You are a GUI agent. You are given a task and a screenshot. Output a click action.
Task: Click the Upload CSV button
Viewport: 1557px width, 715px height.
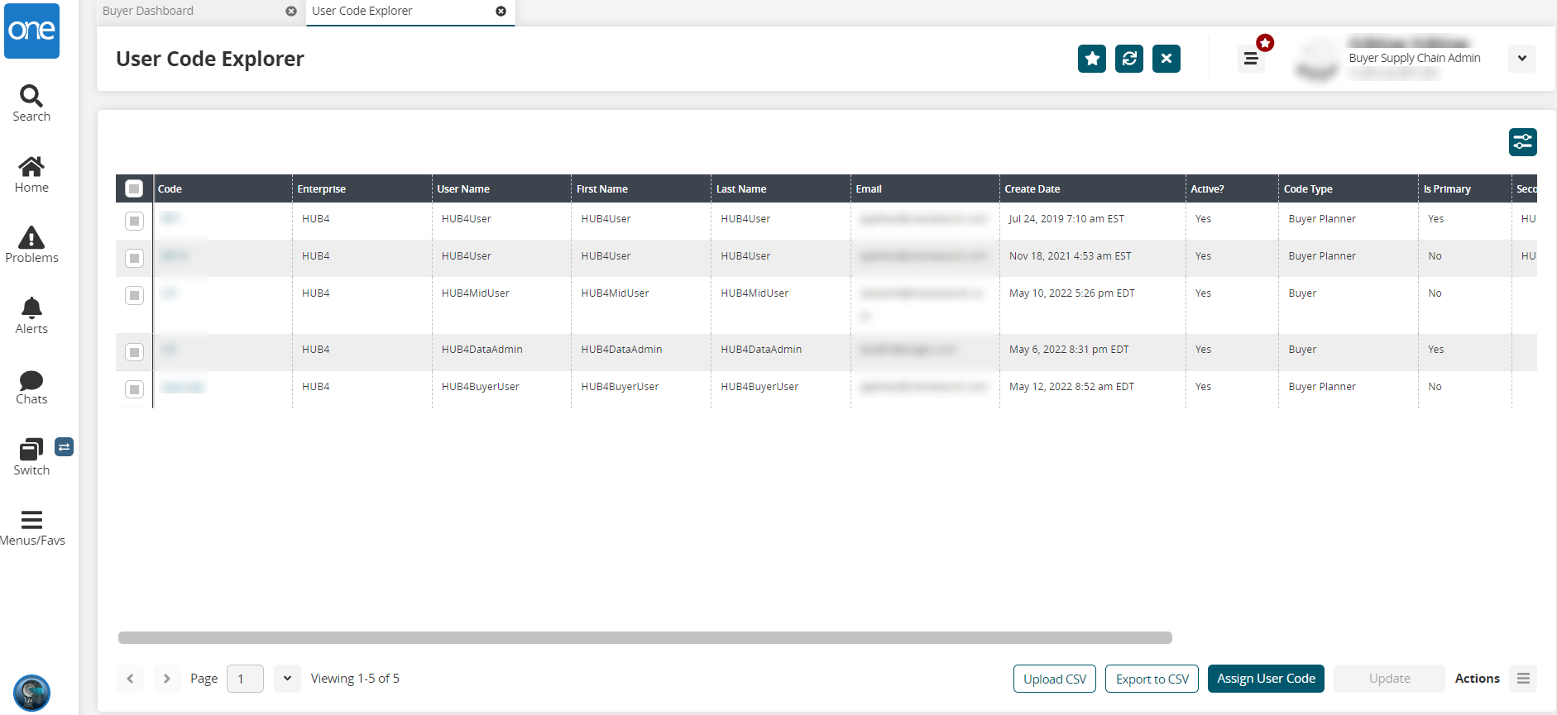coord(1055,679)
